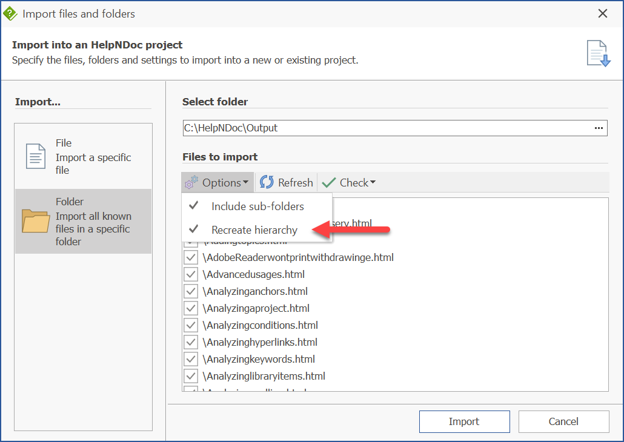
Task: Select \AdobeReaderwontprintwithdrawinge.html file name
Action: (298, 257)
